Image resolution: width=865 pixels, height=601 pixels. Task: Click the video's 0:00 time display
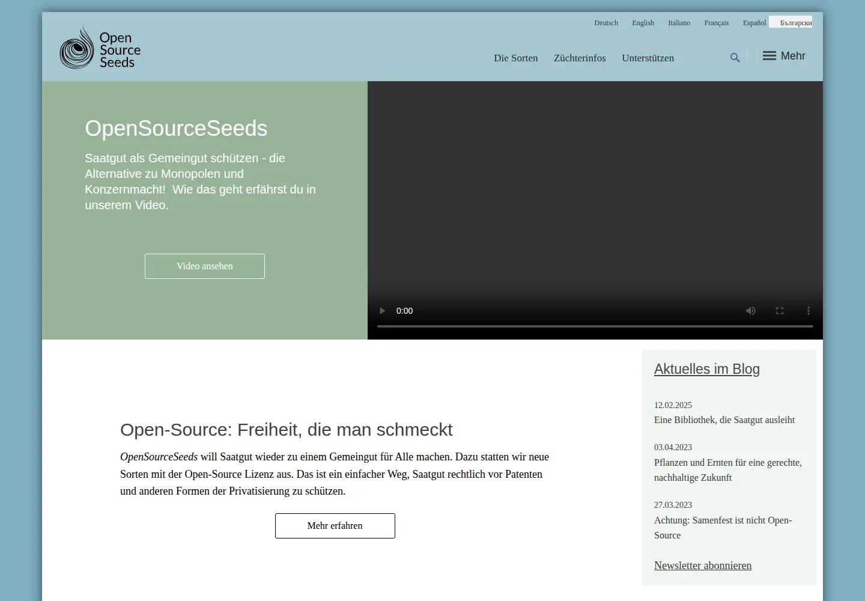[405, 311]
